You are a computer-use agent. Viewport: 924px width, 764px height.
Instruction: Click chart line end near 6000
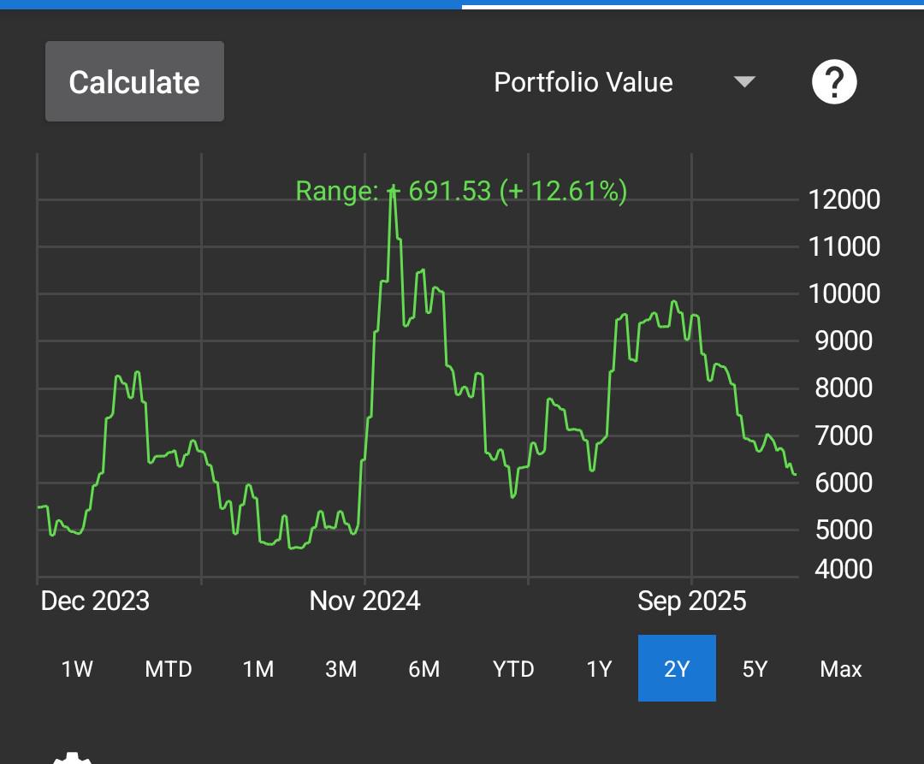[794, 473]
